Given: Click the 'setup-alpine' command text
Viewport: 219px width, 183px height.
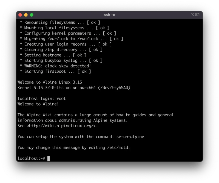Looking at the screenshot, I should tap(130, 137).
